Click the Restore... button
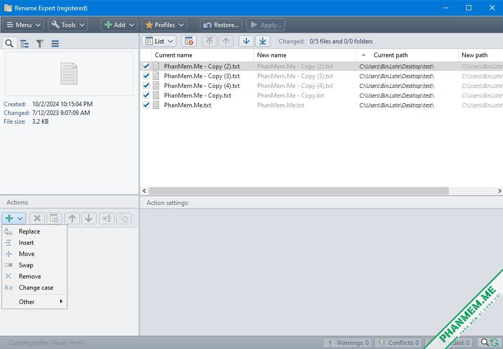 coord(221,25)
